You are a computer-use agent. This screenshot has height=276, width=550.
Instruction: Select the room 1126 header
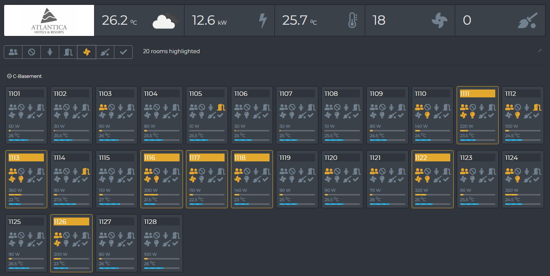coord(71,222)
